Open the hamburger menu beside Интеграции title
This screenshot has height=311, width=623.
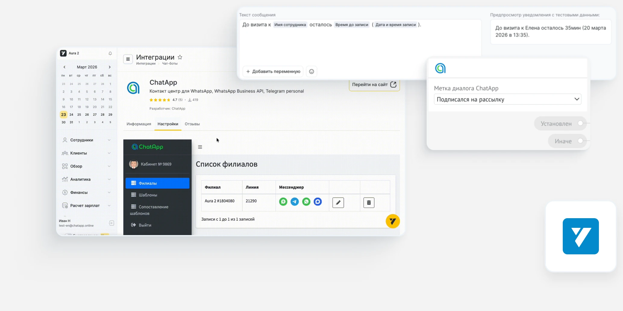tap(128, 59)
